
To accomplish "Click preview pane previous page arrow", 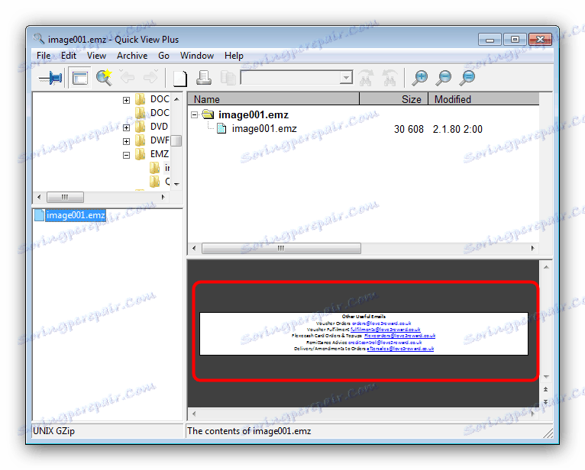I will (546, 389).
